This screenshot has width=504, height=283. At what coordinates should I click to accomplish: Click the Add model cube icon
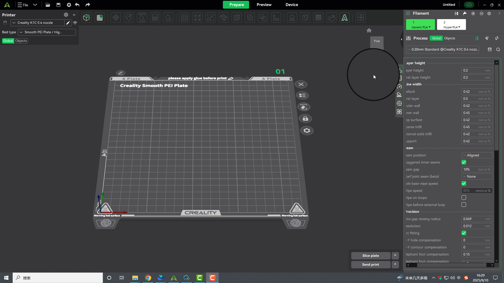(x=86, y=18)
